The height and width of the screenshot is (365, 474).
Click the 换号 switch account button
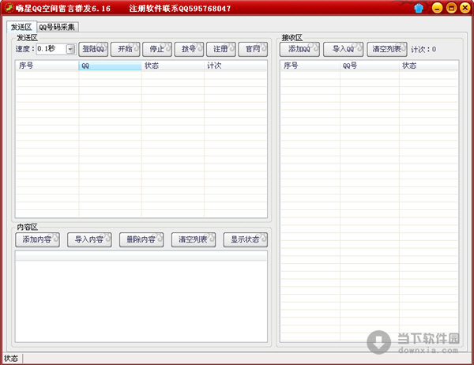pyautogui.click(x=188, y=49)
